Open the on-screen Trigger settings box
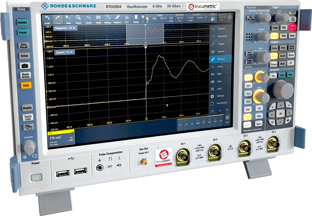Image resolution: width=312 pixels, height=216 pixels. click(x=160, y=18)
